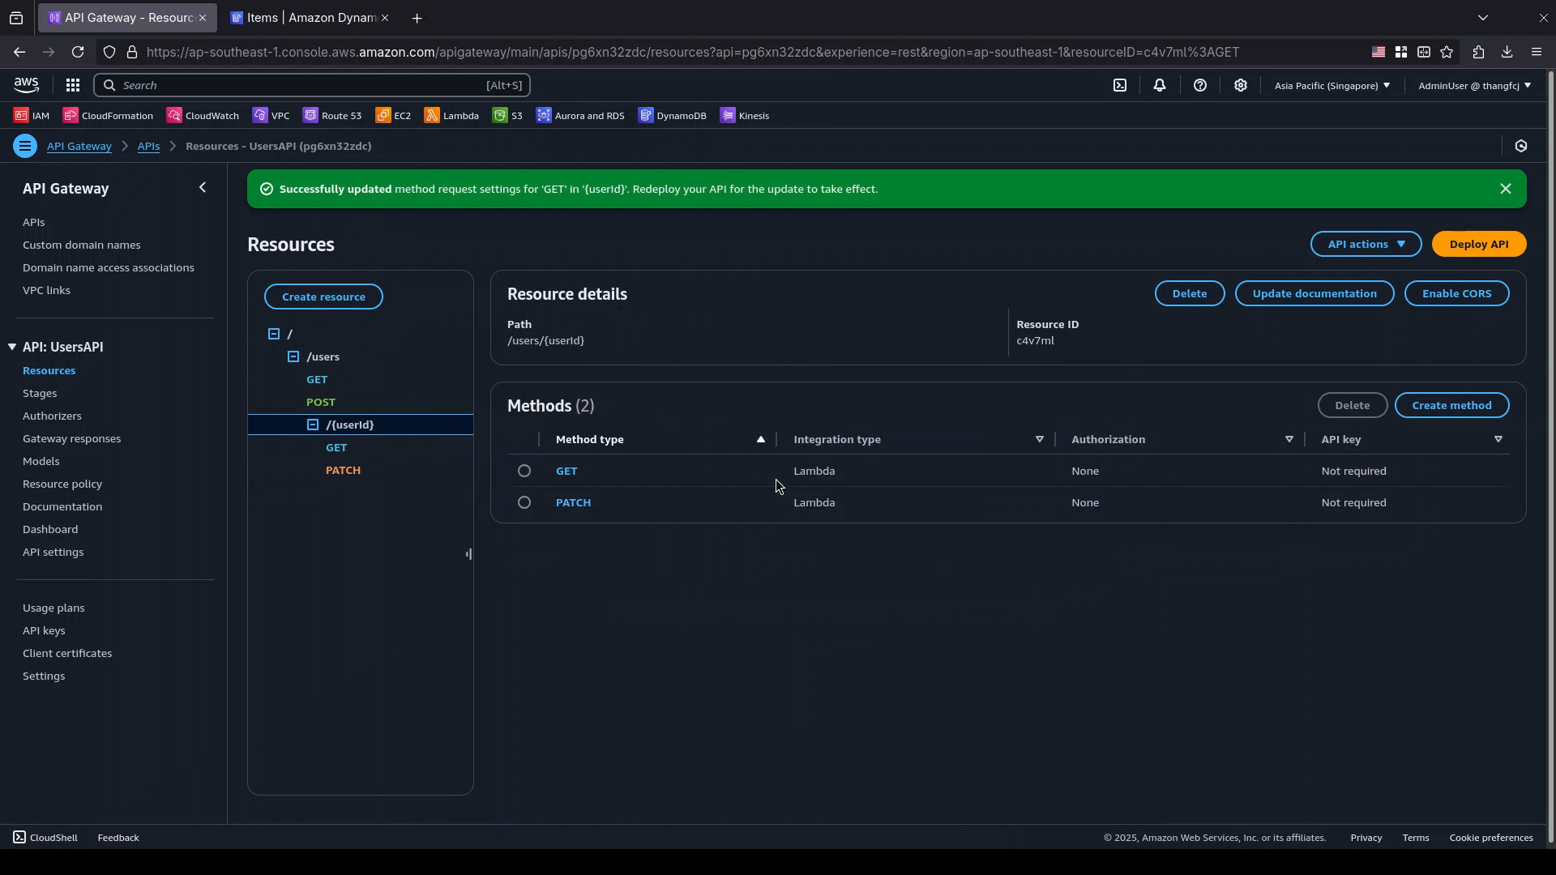Screen dimensions: 1556x875
Task: Open CloudFormation shortcut in favorites bar
Action: tap(108, 116)
